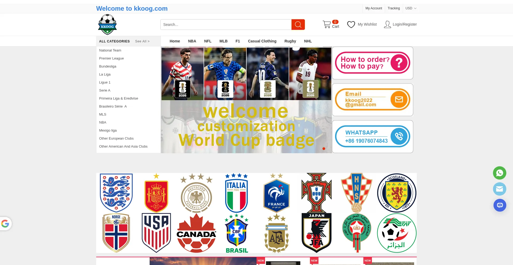Select the England three lions crest
The image size is (513, 265).
[116, 193]
